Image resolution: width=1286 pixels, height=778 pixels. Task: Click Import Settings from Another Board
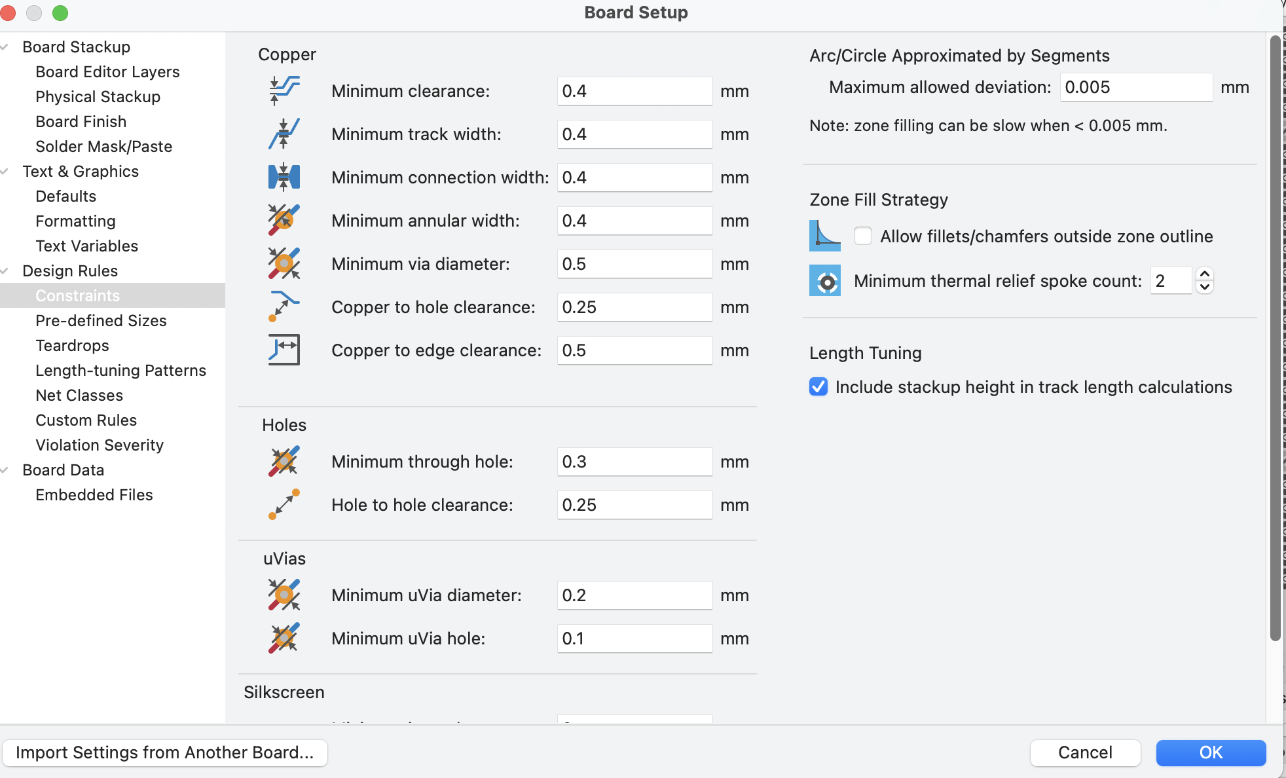pyautogui.click(x=165, y=753)
